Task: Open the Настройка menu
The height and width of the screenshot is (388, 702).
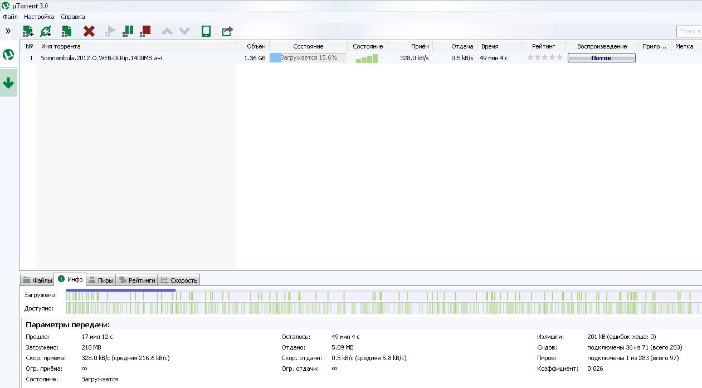Action: pos(39,17)
